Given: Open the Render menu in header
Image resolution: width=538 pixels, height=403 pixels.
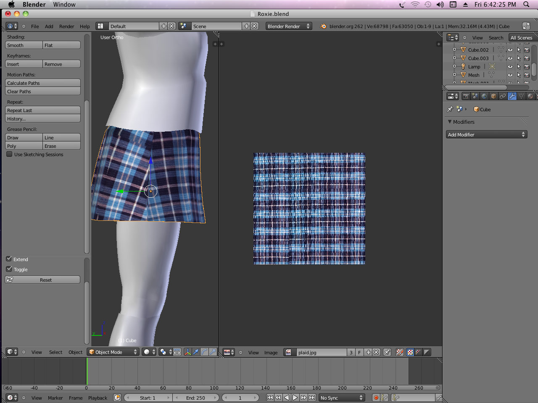Looking at the screenshot, I should click(66, 26).
